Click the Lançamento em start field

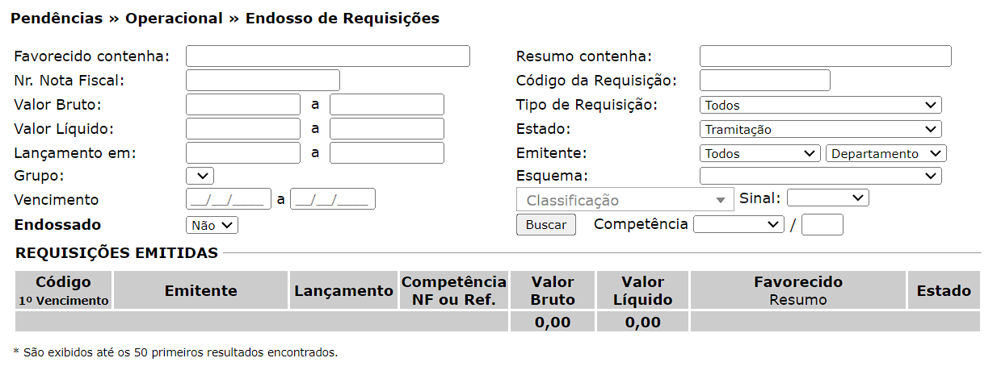(243, 153)
